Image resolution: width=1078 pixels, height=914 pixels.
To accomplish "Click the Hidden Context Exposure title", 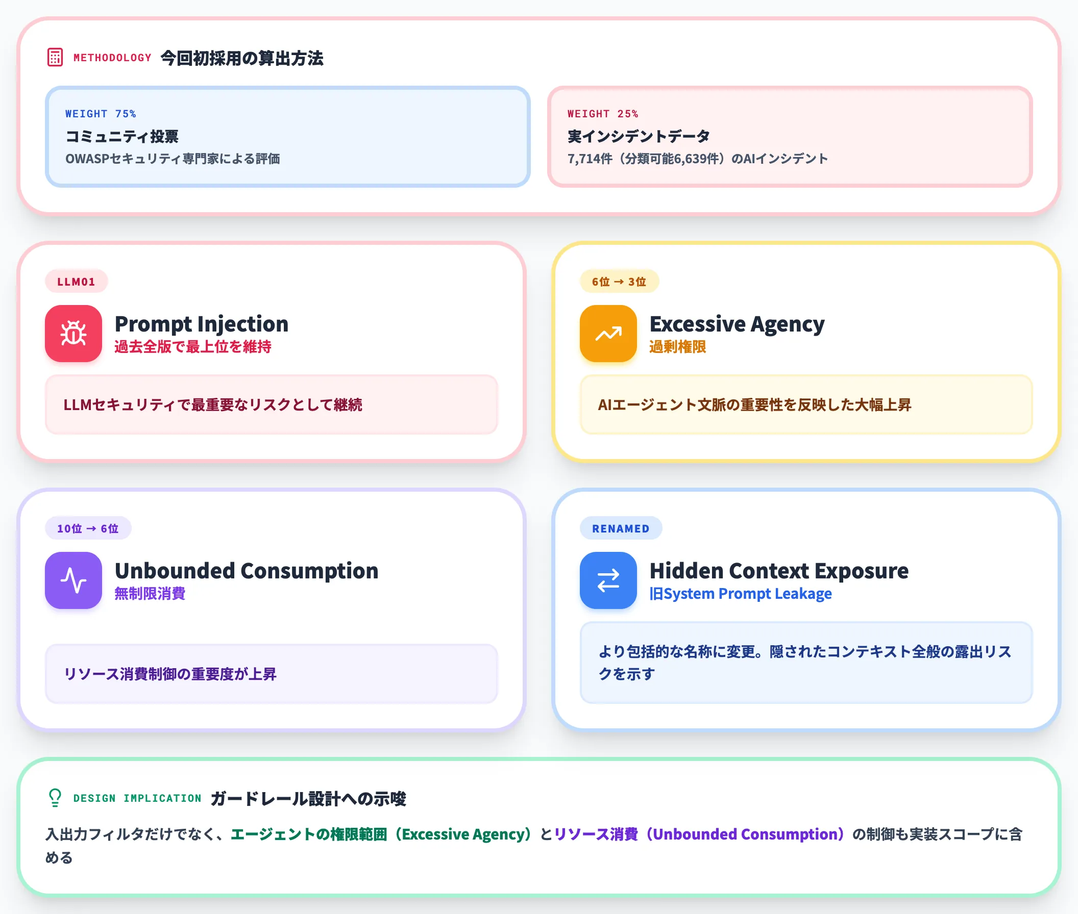I will point(779,570).
